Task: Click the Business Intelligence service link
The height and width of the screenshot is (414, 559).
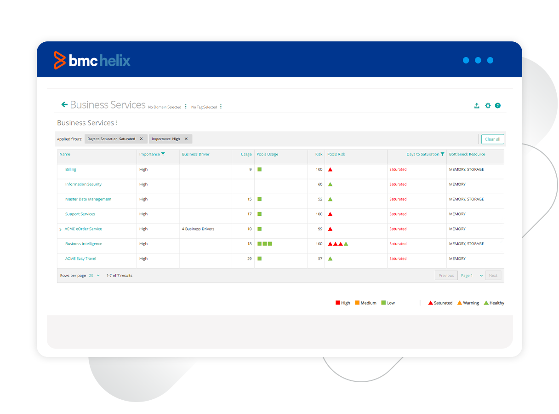Action: (84, 244)
